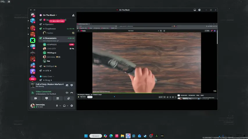Open Apple Music from the taskbar
Image resolution: width=248 pixels, height=139 pixels.
[x=117, y=136]
